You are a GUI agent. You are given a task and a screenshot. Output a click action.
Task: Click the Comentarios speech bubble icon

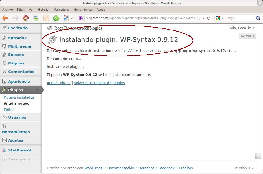point(4,72)
